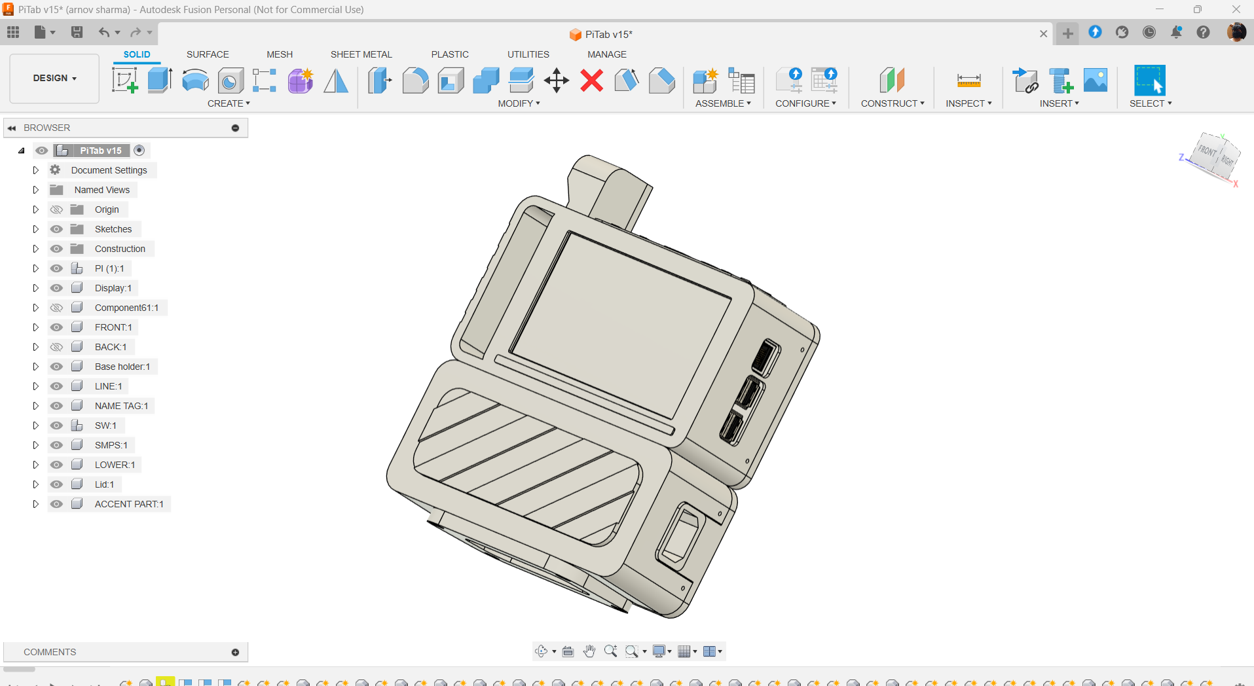Show the hidden BACK:1 component
1254x686 pixels.
pyautogui.click(x=57, y=347)
